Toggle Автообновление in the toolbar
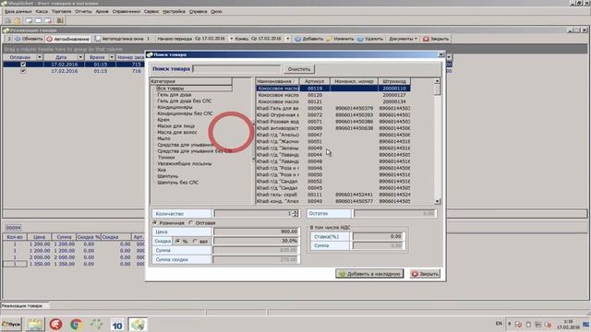Screen dimensions: 591x332 click(68, 39)
